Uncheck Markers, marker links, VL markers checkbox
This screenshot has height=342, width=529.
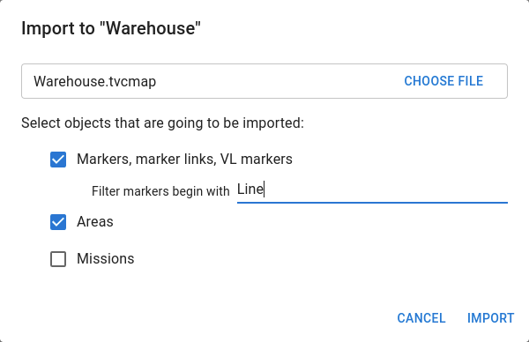[58, 160]
